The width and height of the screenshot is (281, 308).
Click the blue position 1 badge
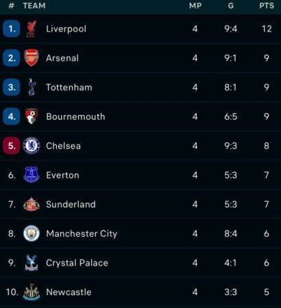(12, 29)
